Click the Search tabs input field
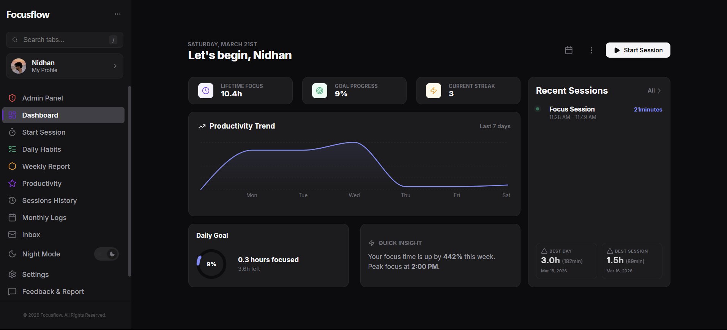 tap(65, 40)
